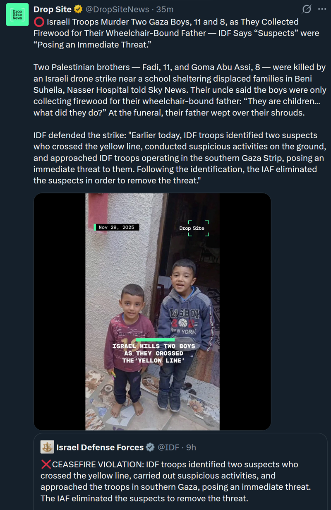331x510 pixels.
Task: Click the Israel Defense Forces emblem avatar
Action: click(47, 447)
